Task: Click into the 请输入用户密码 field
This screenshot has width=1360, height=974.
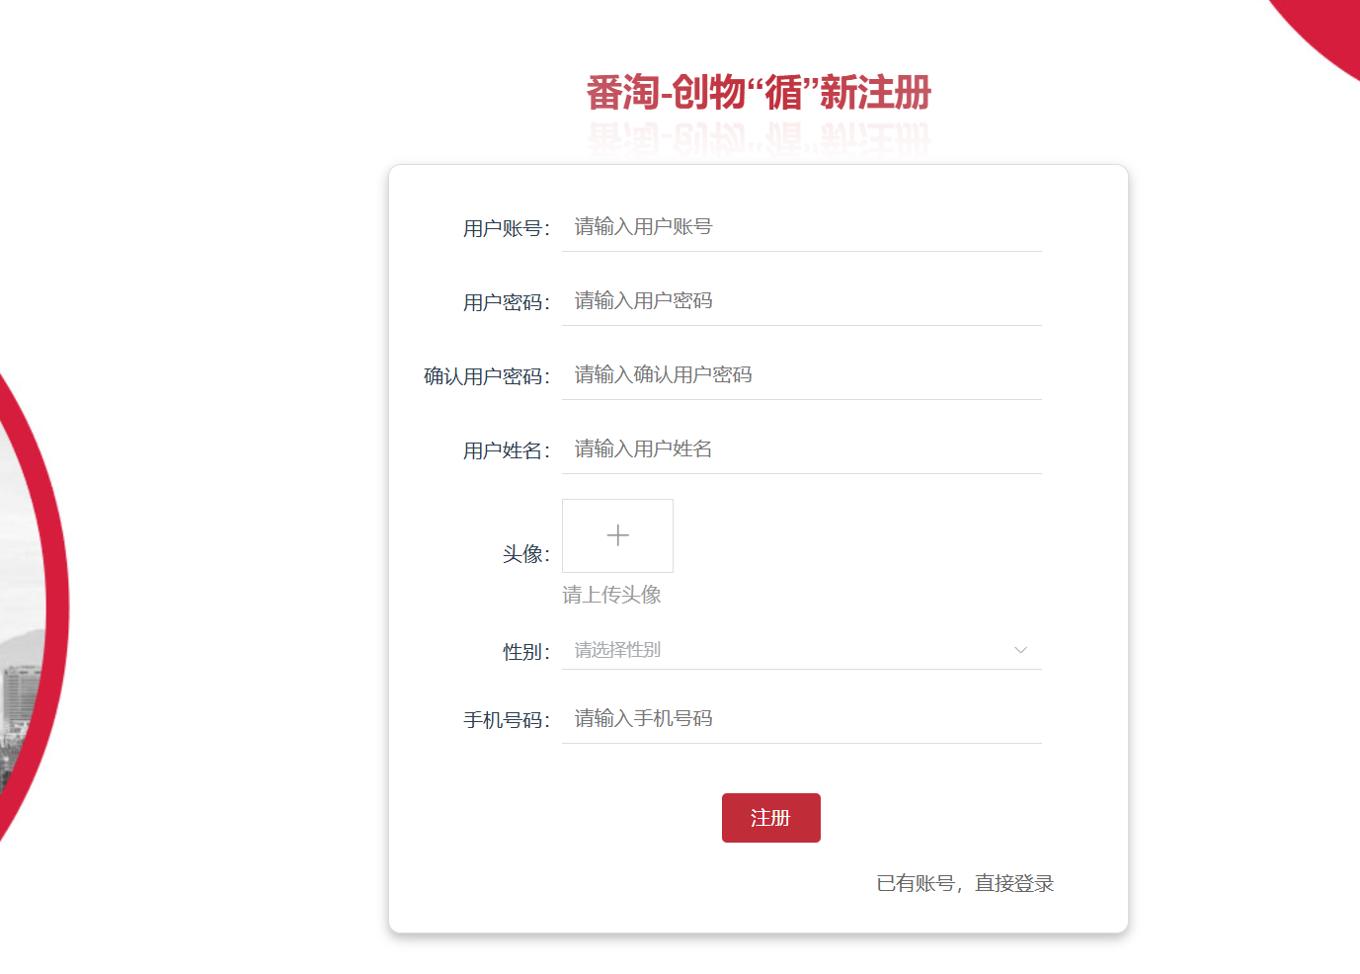Action: [x=801, y=301]
